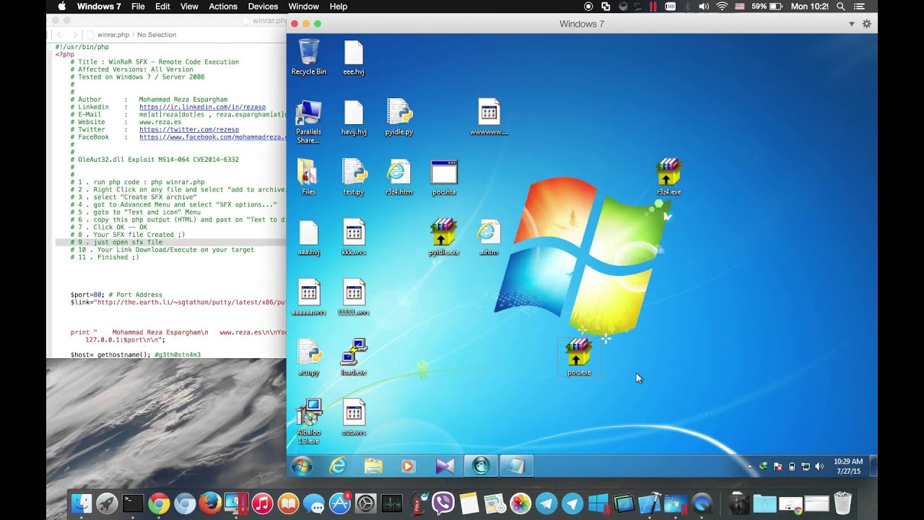The image size is (924, 520).
Task: Open the Parallels VM configuration gear
Action: coord(867,24)
